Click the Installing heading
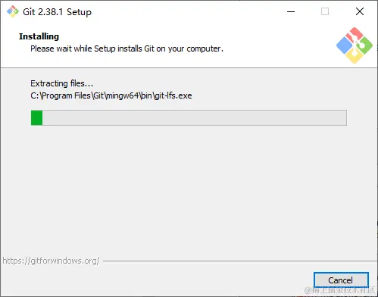 click(x=39, y=36)
